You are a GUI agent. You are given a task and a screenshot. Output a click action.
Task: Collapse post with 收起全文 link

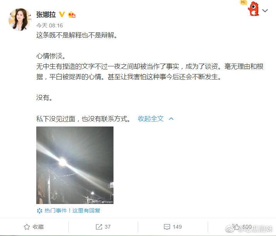(151, 119)
